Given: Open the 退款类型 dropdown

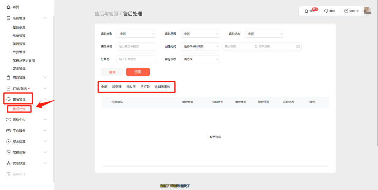Looking at the screenshot, I should pyautogui.click(x=136, y=34).
